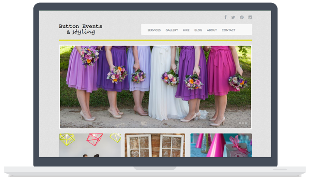Open the Pinterest icon

pos(242,17)
